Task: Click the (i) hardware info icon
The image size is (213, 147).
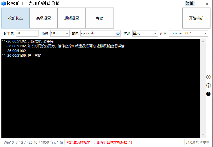Action: click(x=61, y=143)
